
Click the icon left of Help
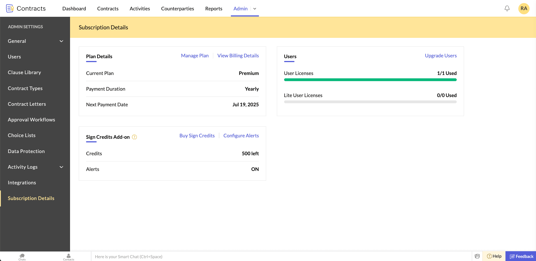click(x=477, y=256)
